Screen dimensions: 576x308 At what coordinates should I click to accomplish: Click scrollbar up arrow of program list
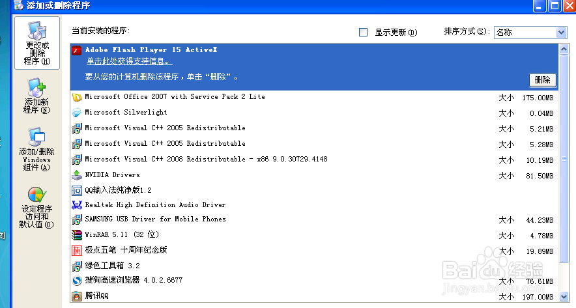pyautogui.click(x=564, y=49)
